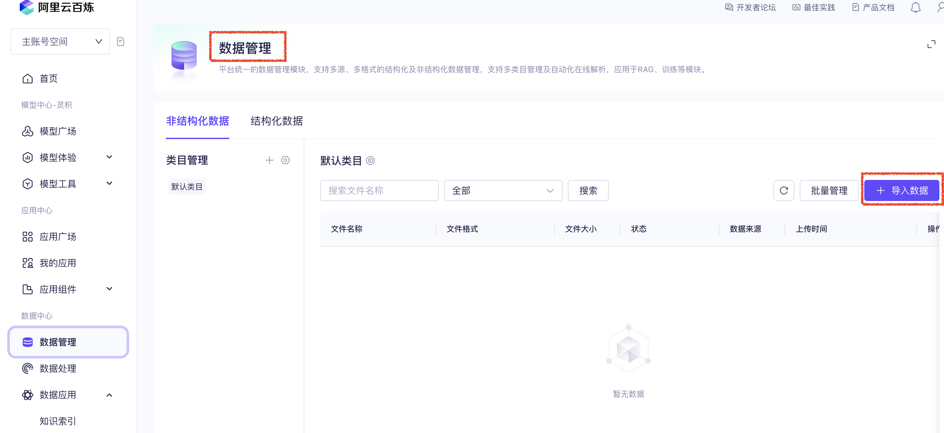This screenshot has height=433, width=944.
Task: Select 数据处理 in the sidebar
Action: [x=58, y=368]
